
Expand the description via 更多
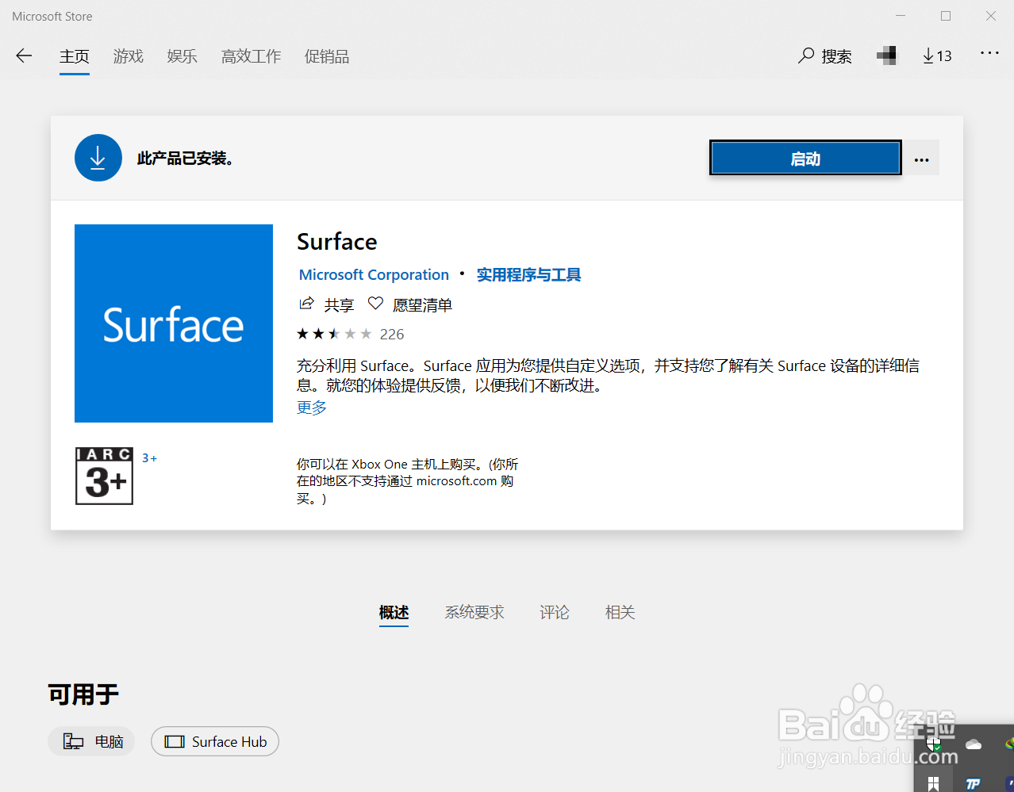311,407
